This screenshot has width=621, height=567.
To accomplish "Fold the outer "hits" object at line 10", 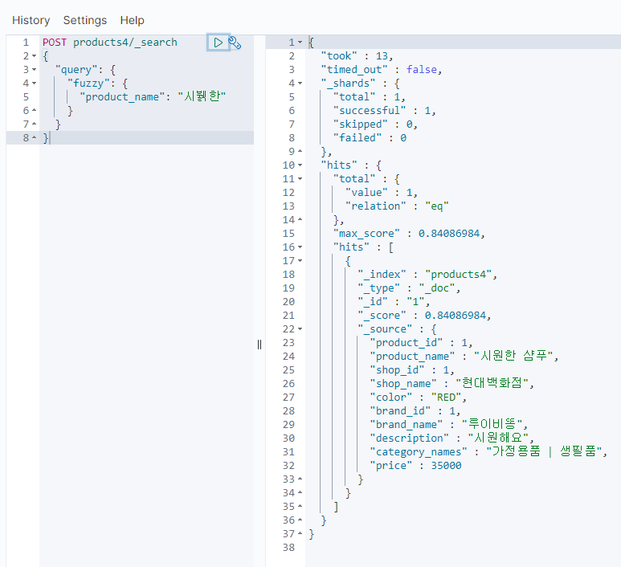I will 300,165.
